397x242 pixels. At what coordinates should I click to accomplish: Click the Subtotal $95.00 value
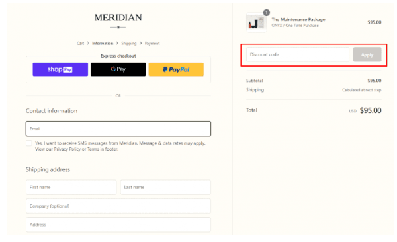pyautogui.click(x=375, y=81)
